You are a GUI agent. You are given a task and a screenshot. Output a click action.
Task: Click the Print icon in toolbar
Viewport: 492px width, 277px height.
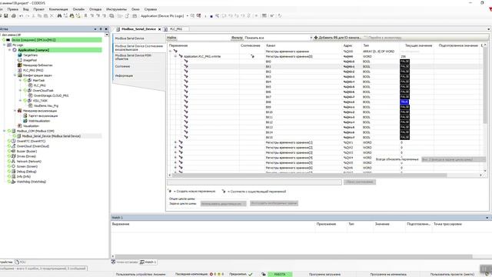(14, 15)
